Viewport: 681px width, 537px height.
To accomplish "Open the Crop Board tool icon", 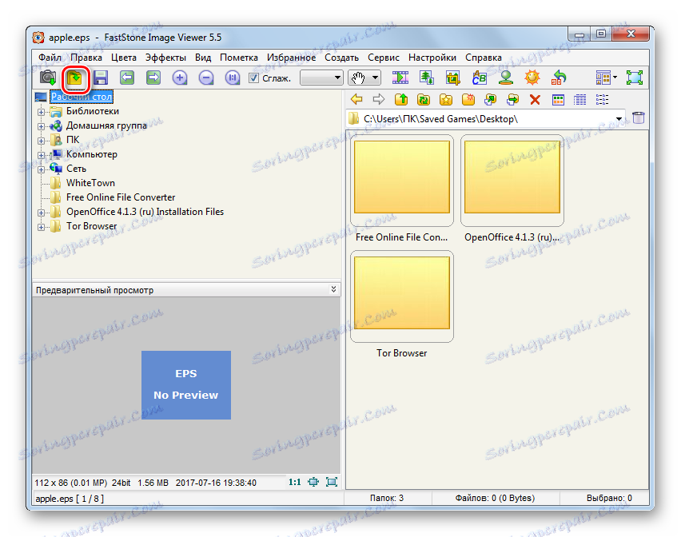I will point(452,78).
